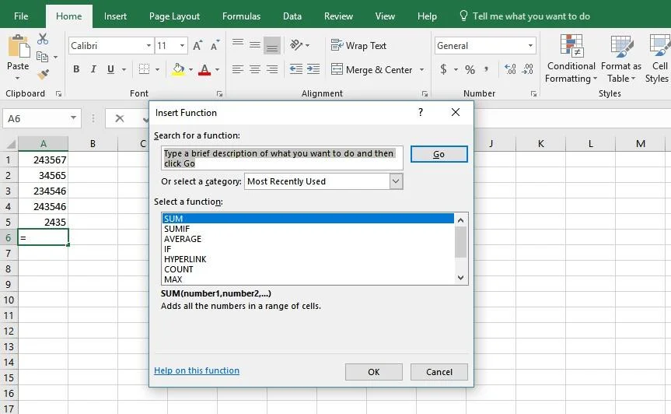
Task: Open Most Recently Used category dropdown
Action: 396,181
